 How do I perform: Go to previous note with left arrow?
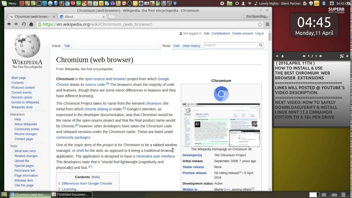tap(304, 56)
